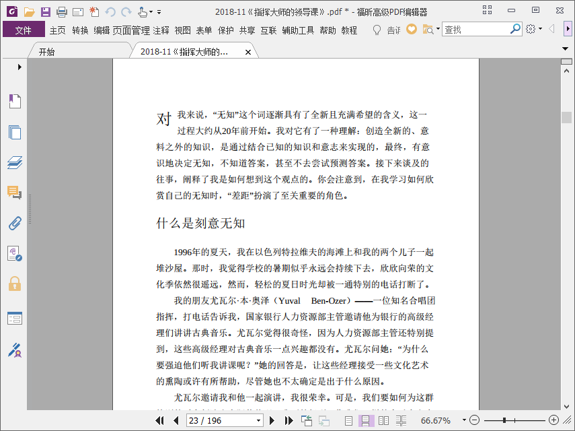Open the Layers panel
The image size is (575, 431).
tap(15, 162)
